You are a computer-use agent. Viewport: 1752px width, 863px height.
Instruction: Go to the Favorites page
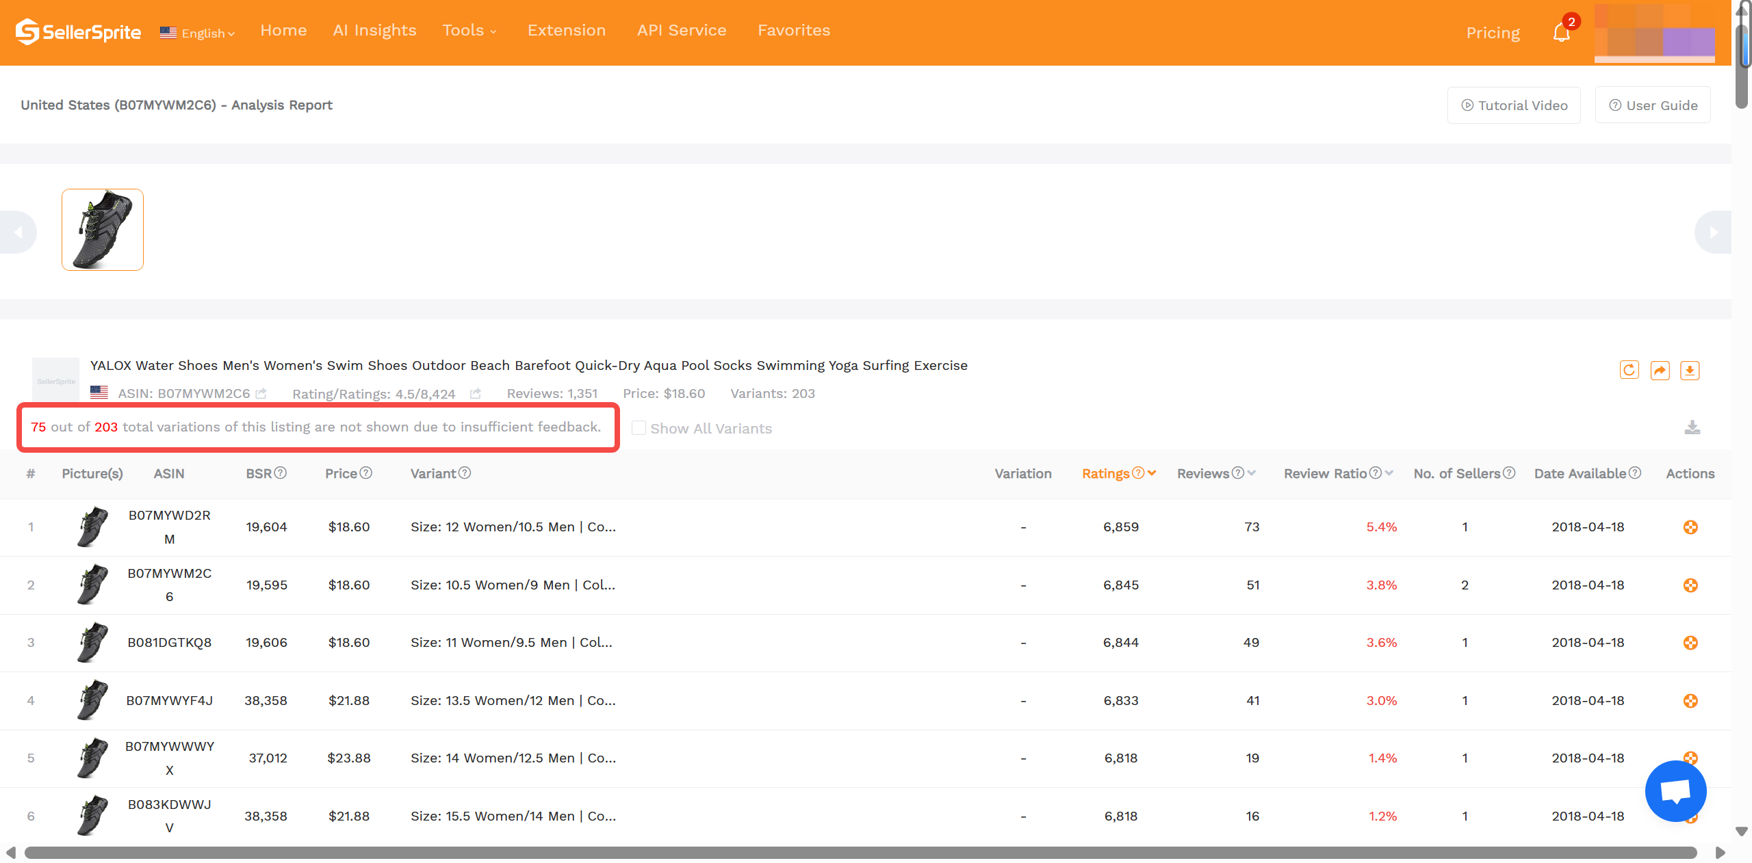pos(793,31)
